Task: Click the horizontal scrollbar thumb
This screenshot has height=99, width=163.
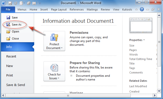Action: [x=68, y=95]
